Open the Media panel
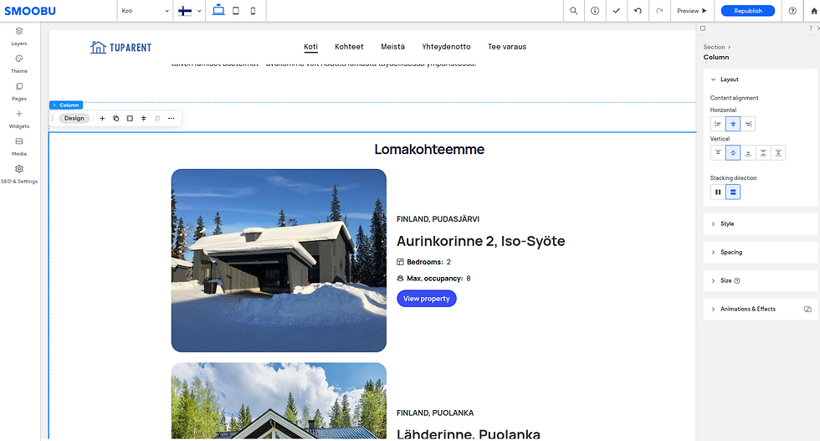The image size is (820, 441). pos(18,146)
